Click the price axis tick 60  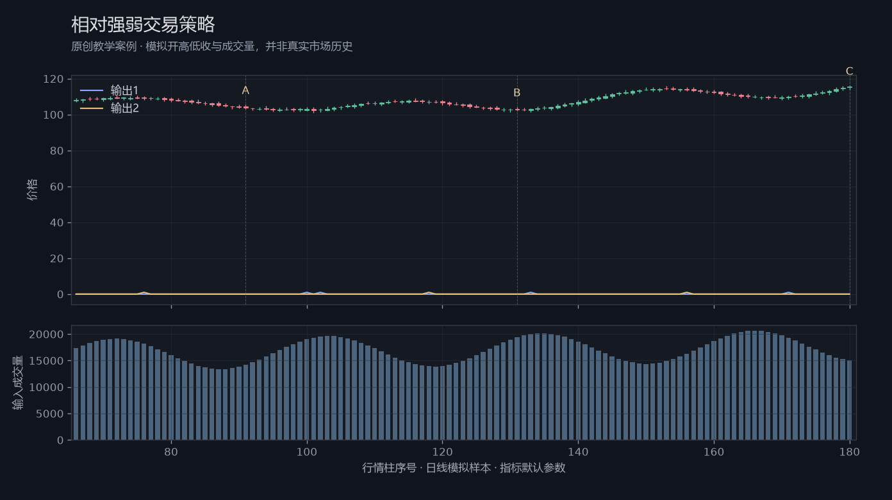tap(56, 187)
